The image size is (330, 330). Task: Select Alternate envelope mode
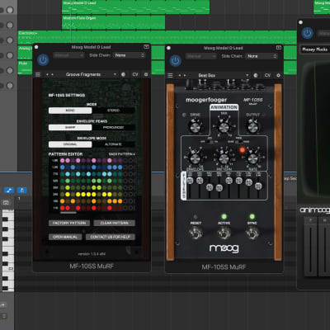click(x=113, y=144)
